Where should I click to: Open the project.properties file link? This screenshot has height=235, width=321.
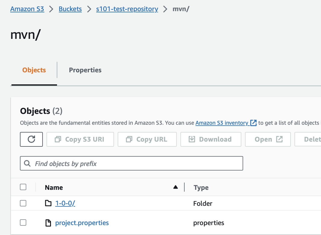click(82, 223)
